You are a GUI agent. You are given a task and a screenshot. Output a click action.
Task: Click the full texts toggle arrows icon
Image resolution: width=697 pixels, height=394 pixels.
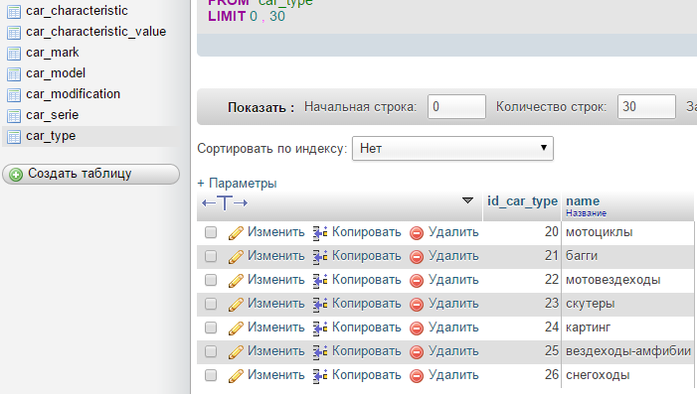tap(225, 202)
